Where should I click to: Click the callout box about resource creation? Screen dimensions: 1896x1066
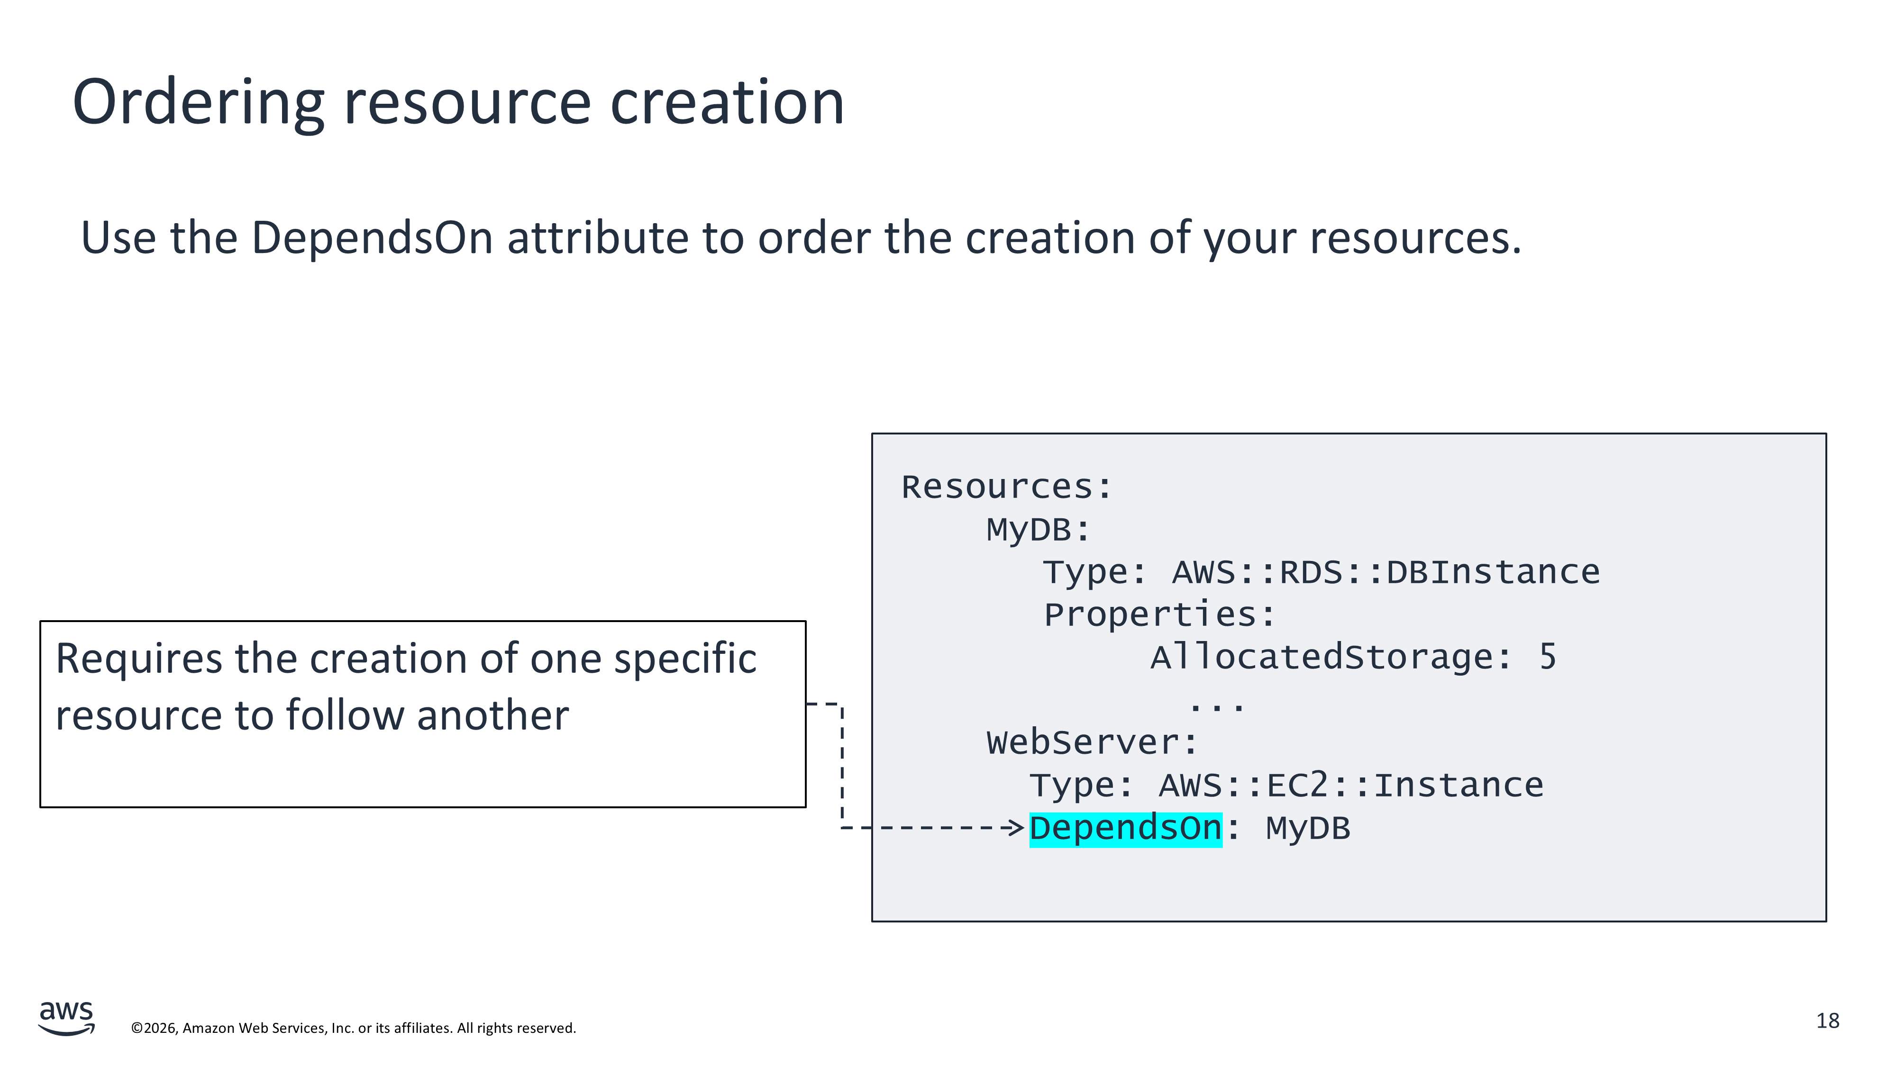tap(422, 714)
